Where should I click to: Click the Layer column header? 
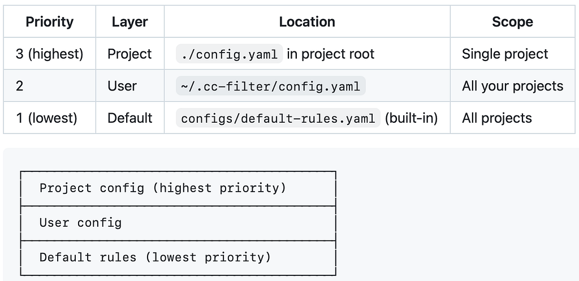point(130,21)
